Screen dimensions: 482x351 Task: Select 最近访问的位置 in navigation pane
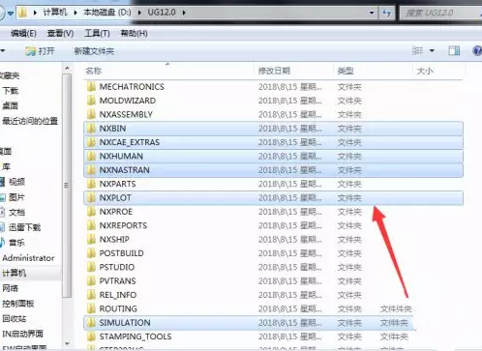[x=30, y=121]
